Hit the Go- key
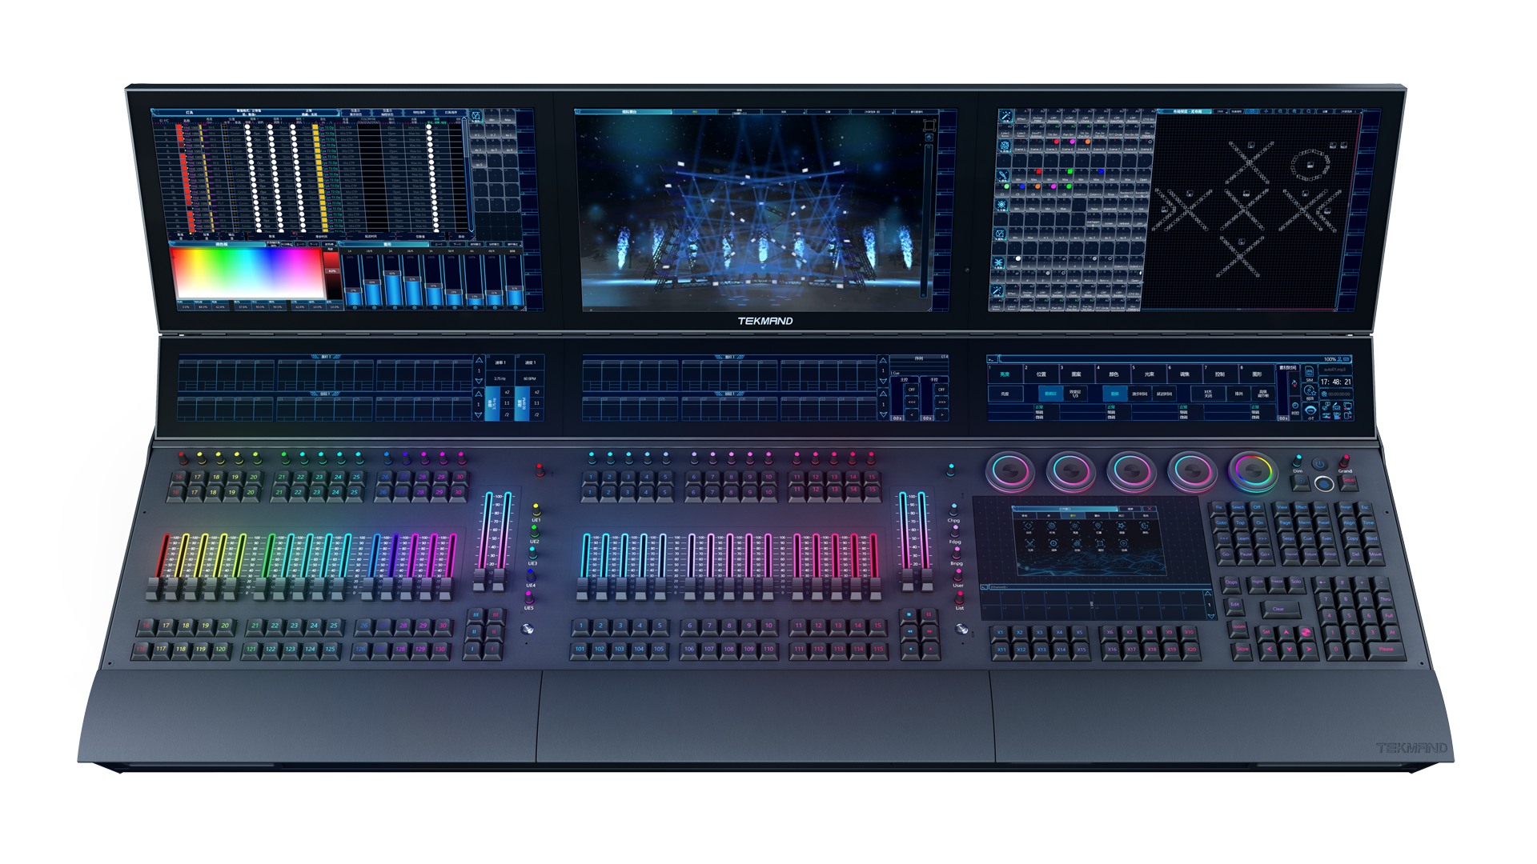This screenshot has height=864, width=1537. click(x=1226, y=554)
